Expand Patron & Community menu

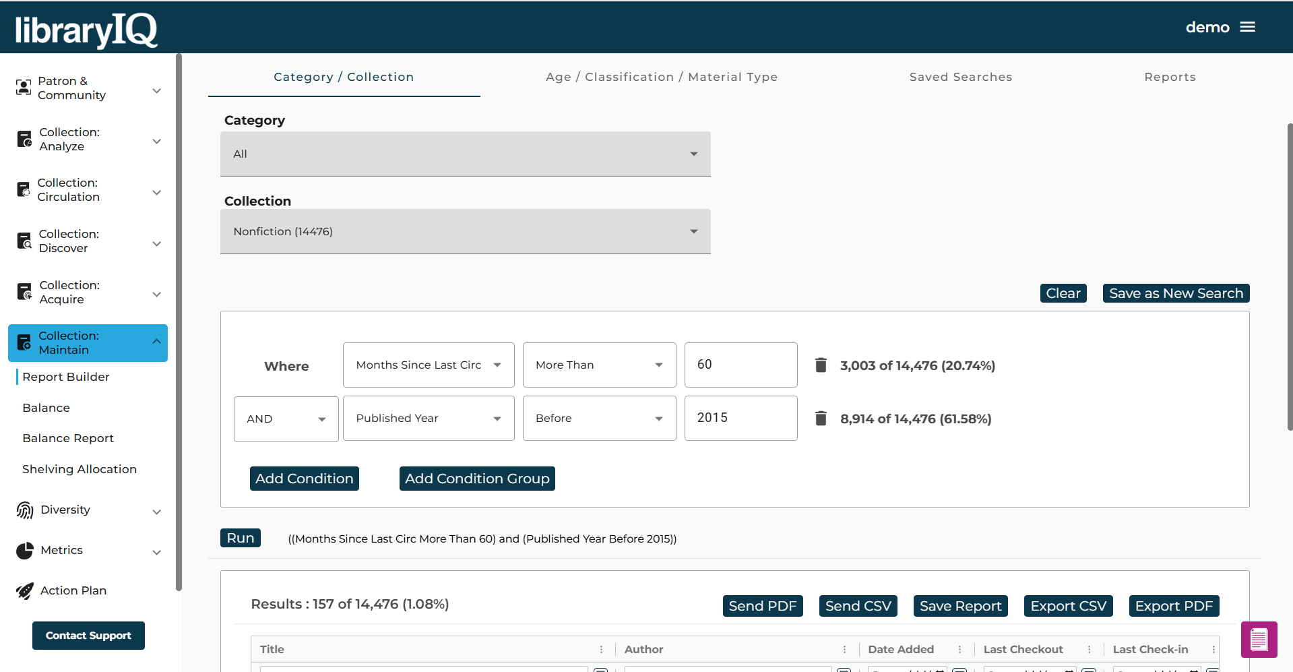(x=156, y=90)
